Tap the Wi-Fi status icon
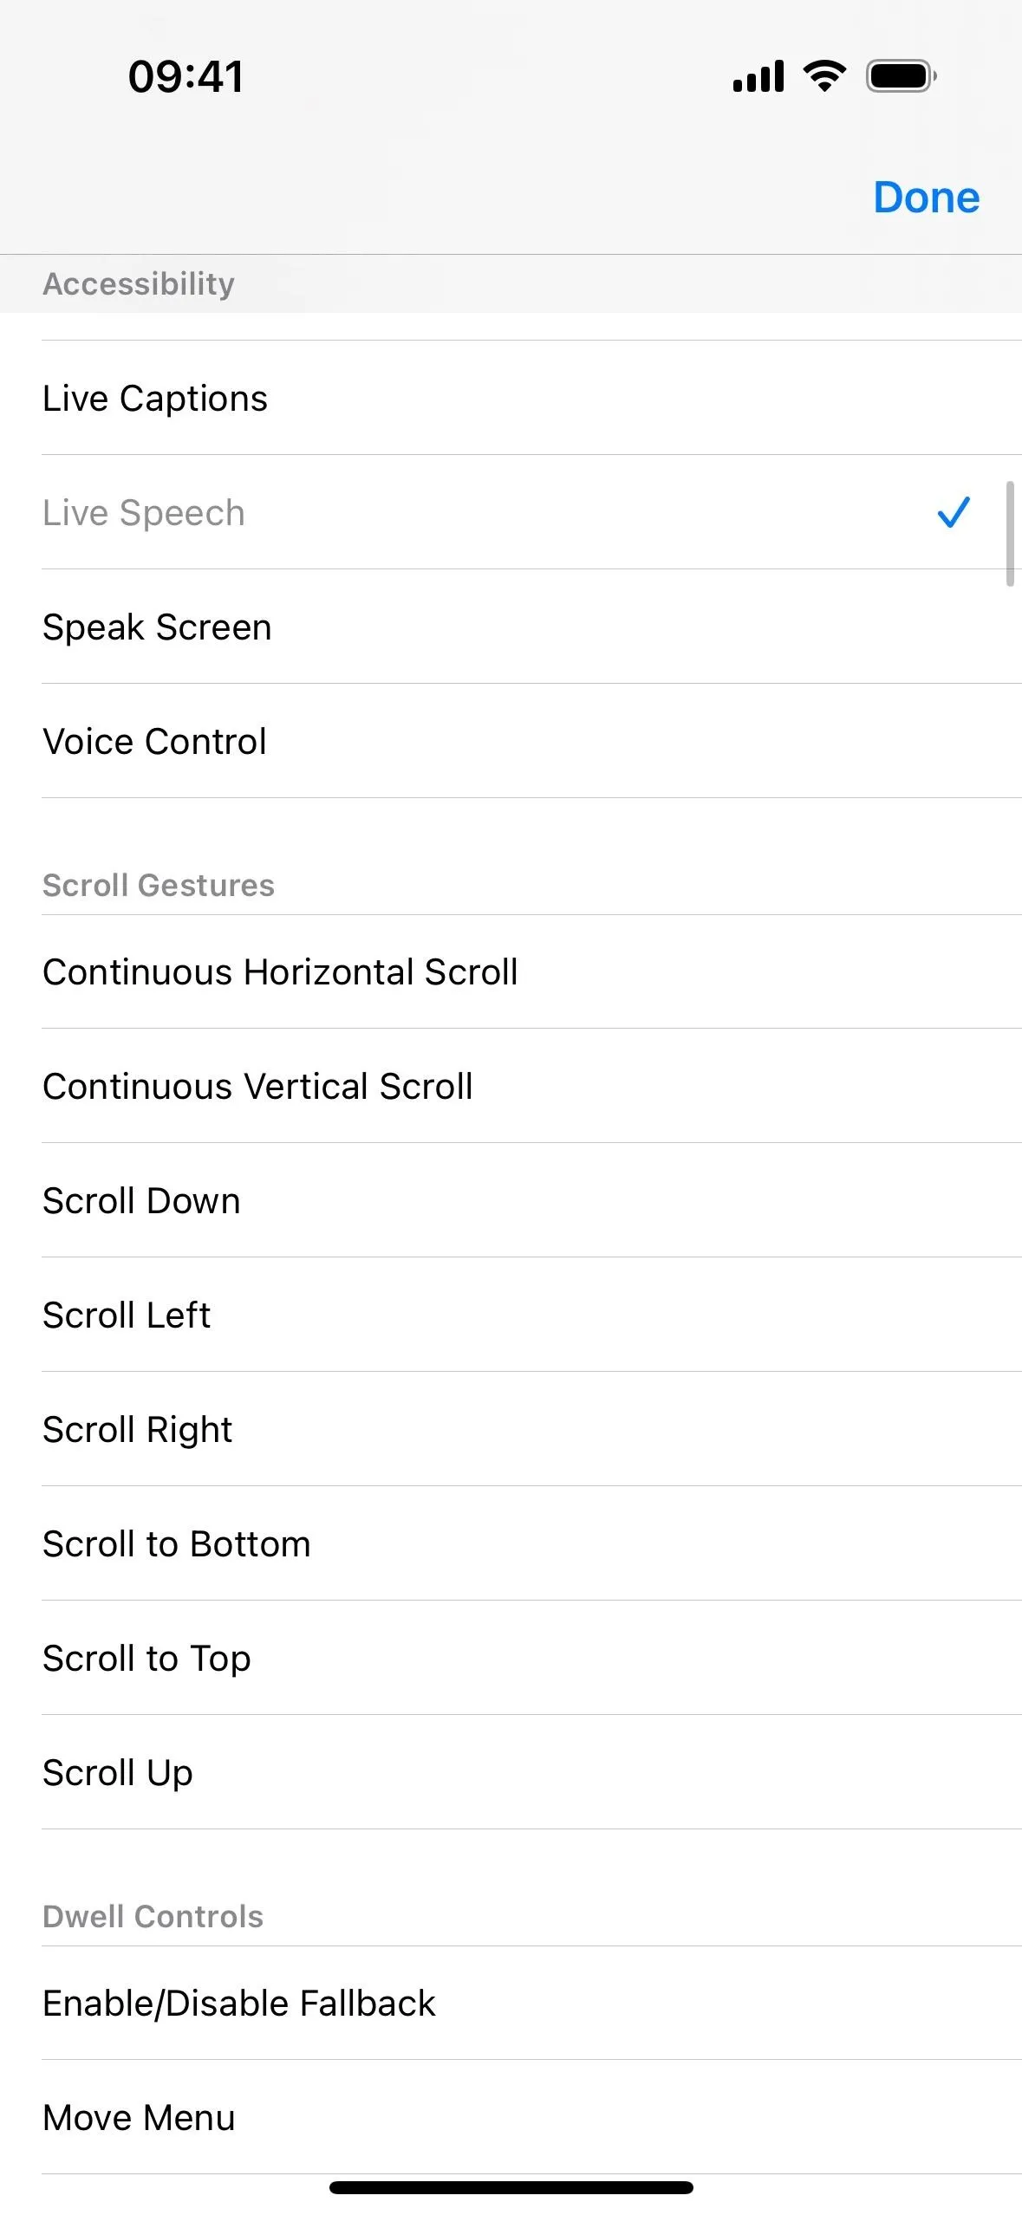Screen dimensions: 1022x2215 (x=824, y=76)
